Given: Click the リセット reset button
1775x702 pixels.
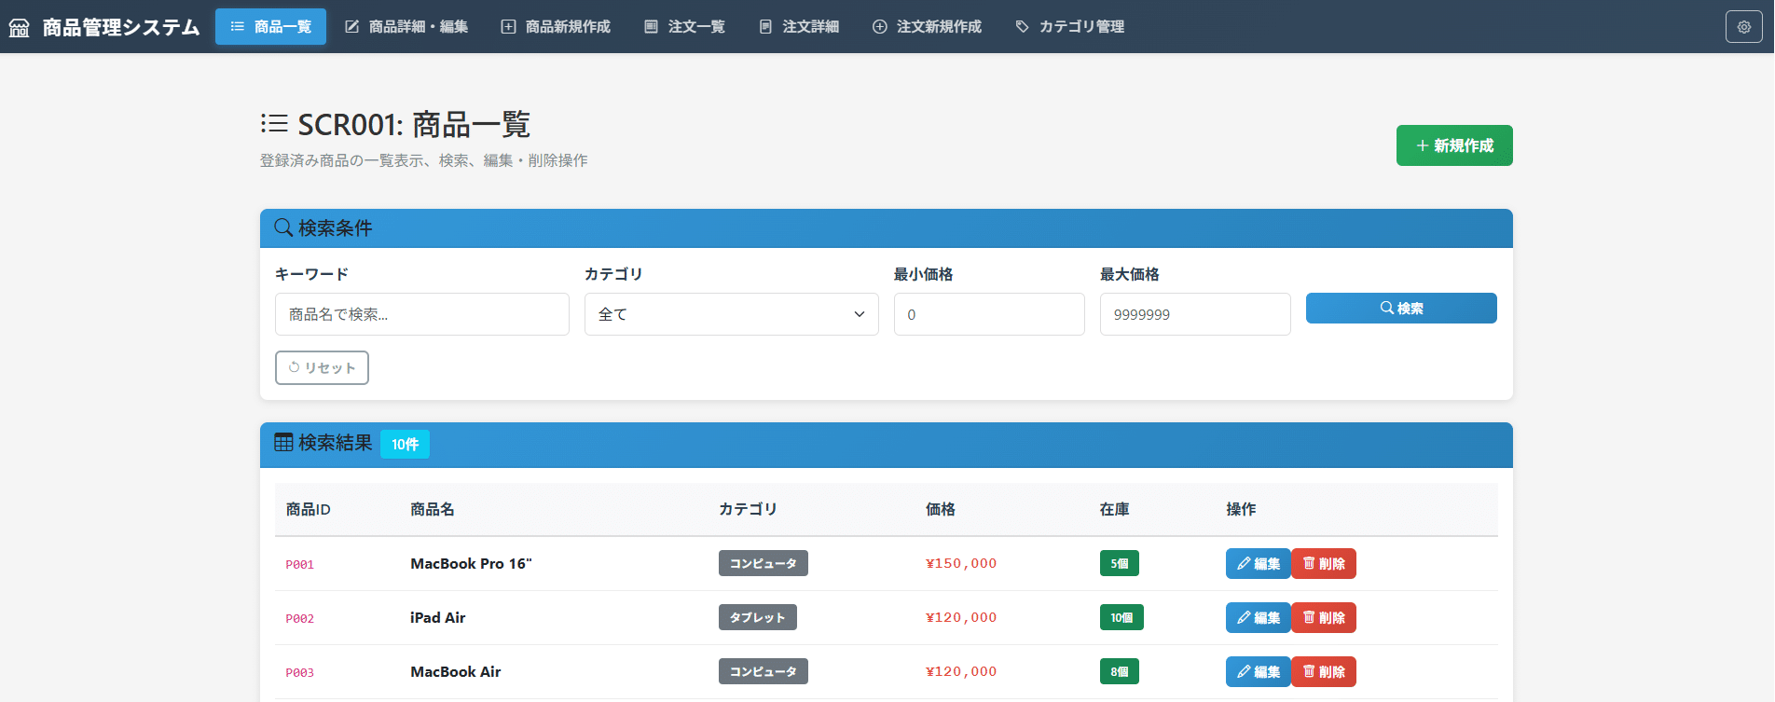Looking at the screenshot, I should [322, 368].
